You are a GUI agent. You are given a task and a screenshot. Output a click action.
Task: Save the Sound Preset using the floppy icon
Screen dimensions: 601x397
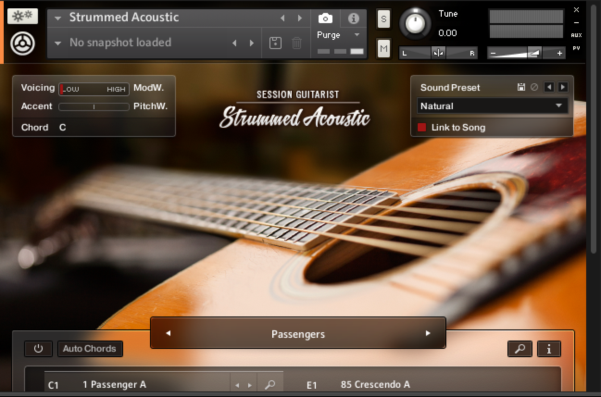point(522,87)
